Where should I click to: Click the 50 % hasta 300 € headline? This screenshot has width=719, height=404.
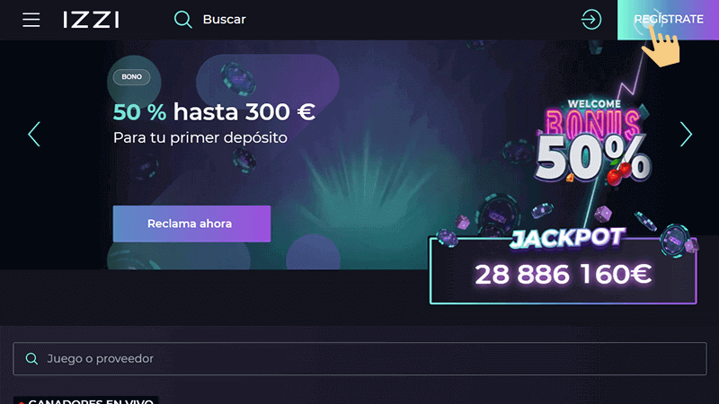[x=214, y=112]
